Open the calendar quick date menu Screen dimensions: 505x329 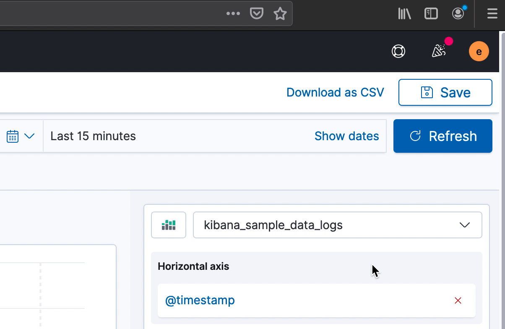[20, 136]
